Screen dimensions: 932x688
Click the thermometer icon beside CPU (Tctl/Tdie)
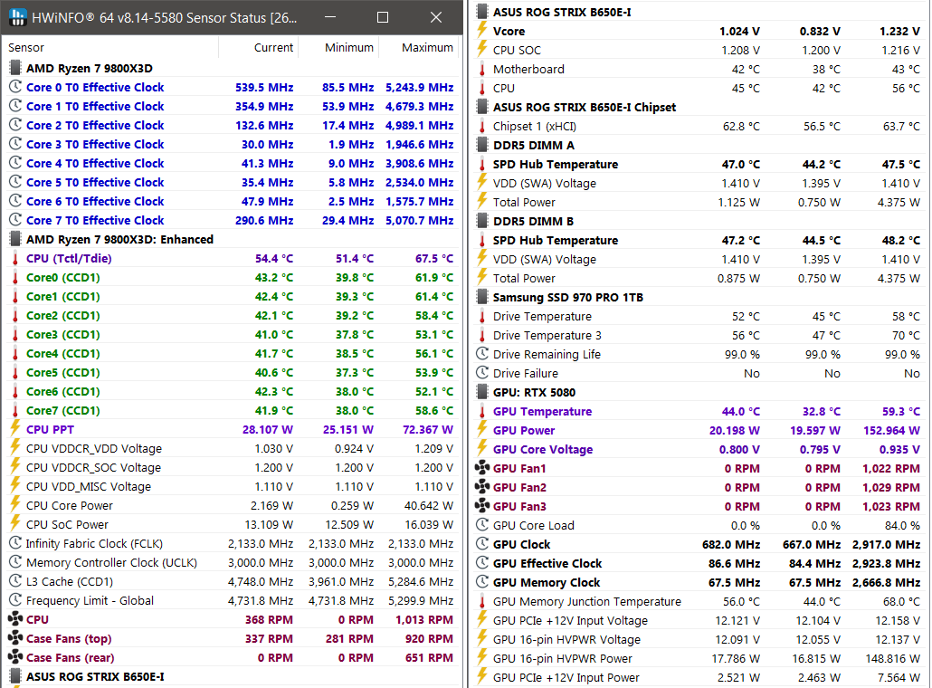[x=15, y=258]
